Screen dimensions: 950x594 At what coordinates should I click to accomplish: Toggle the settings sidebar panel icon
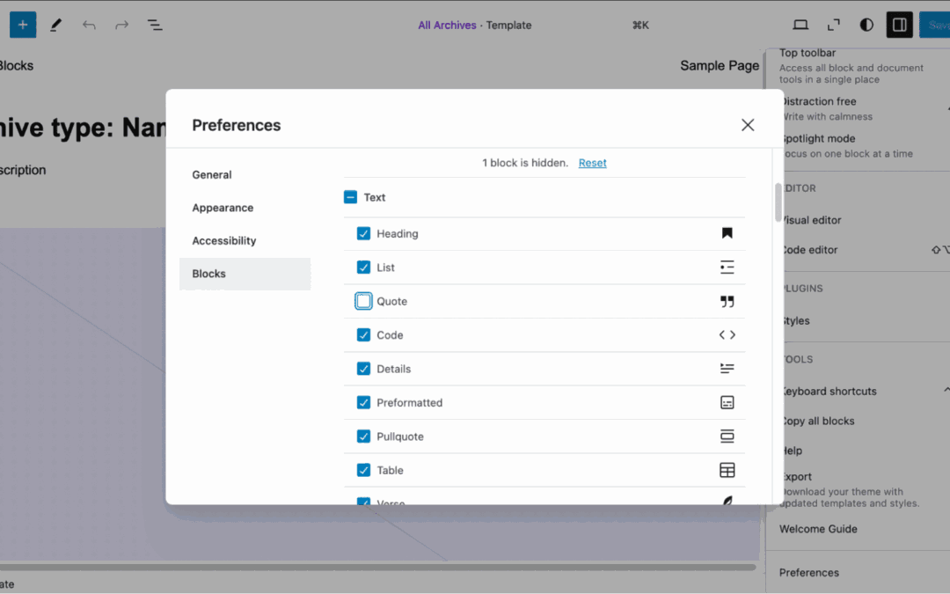pos(899,25)
